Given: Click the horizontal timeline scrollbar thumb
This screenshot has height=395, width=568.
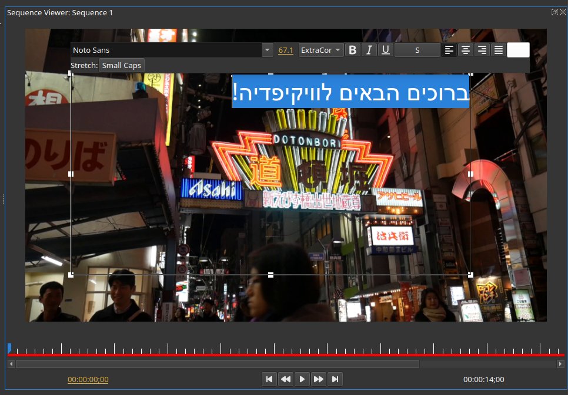Looking at the screenshot, I should click(218, 364).
